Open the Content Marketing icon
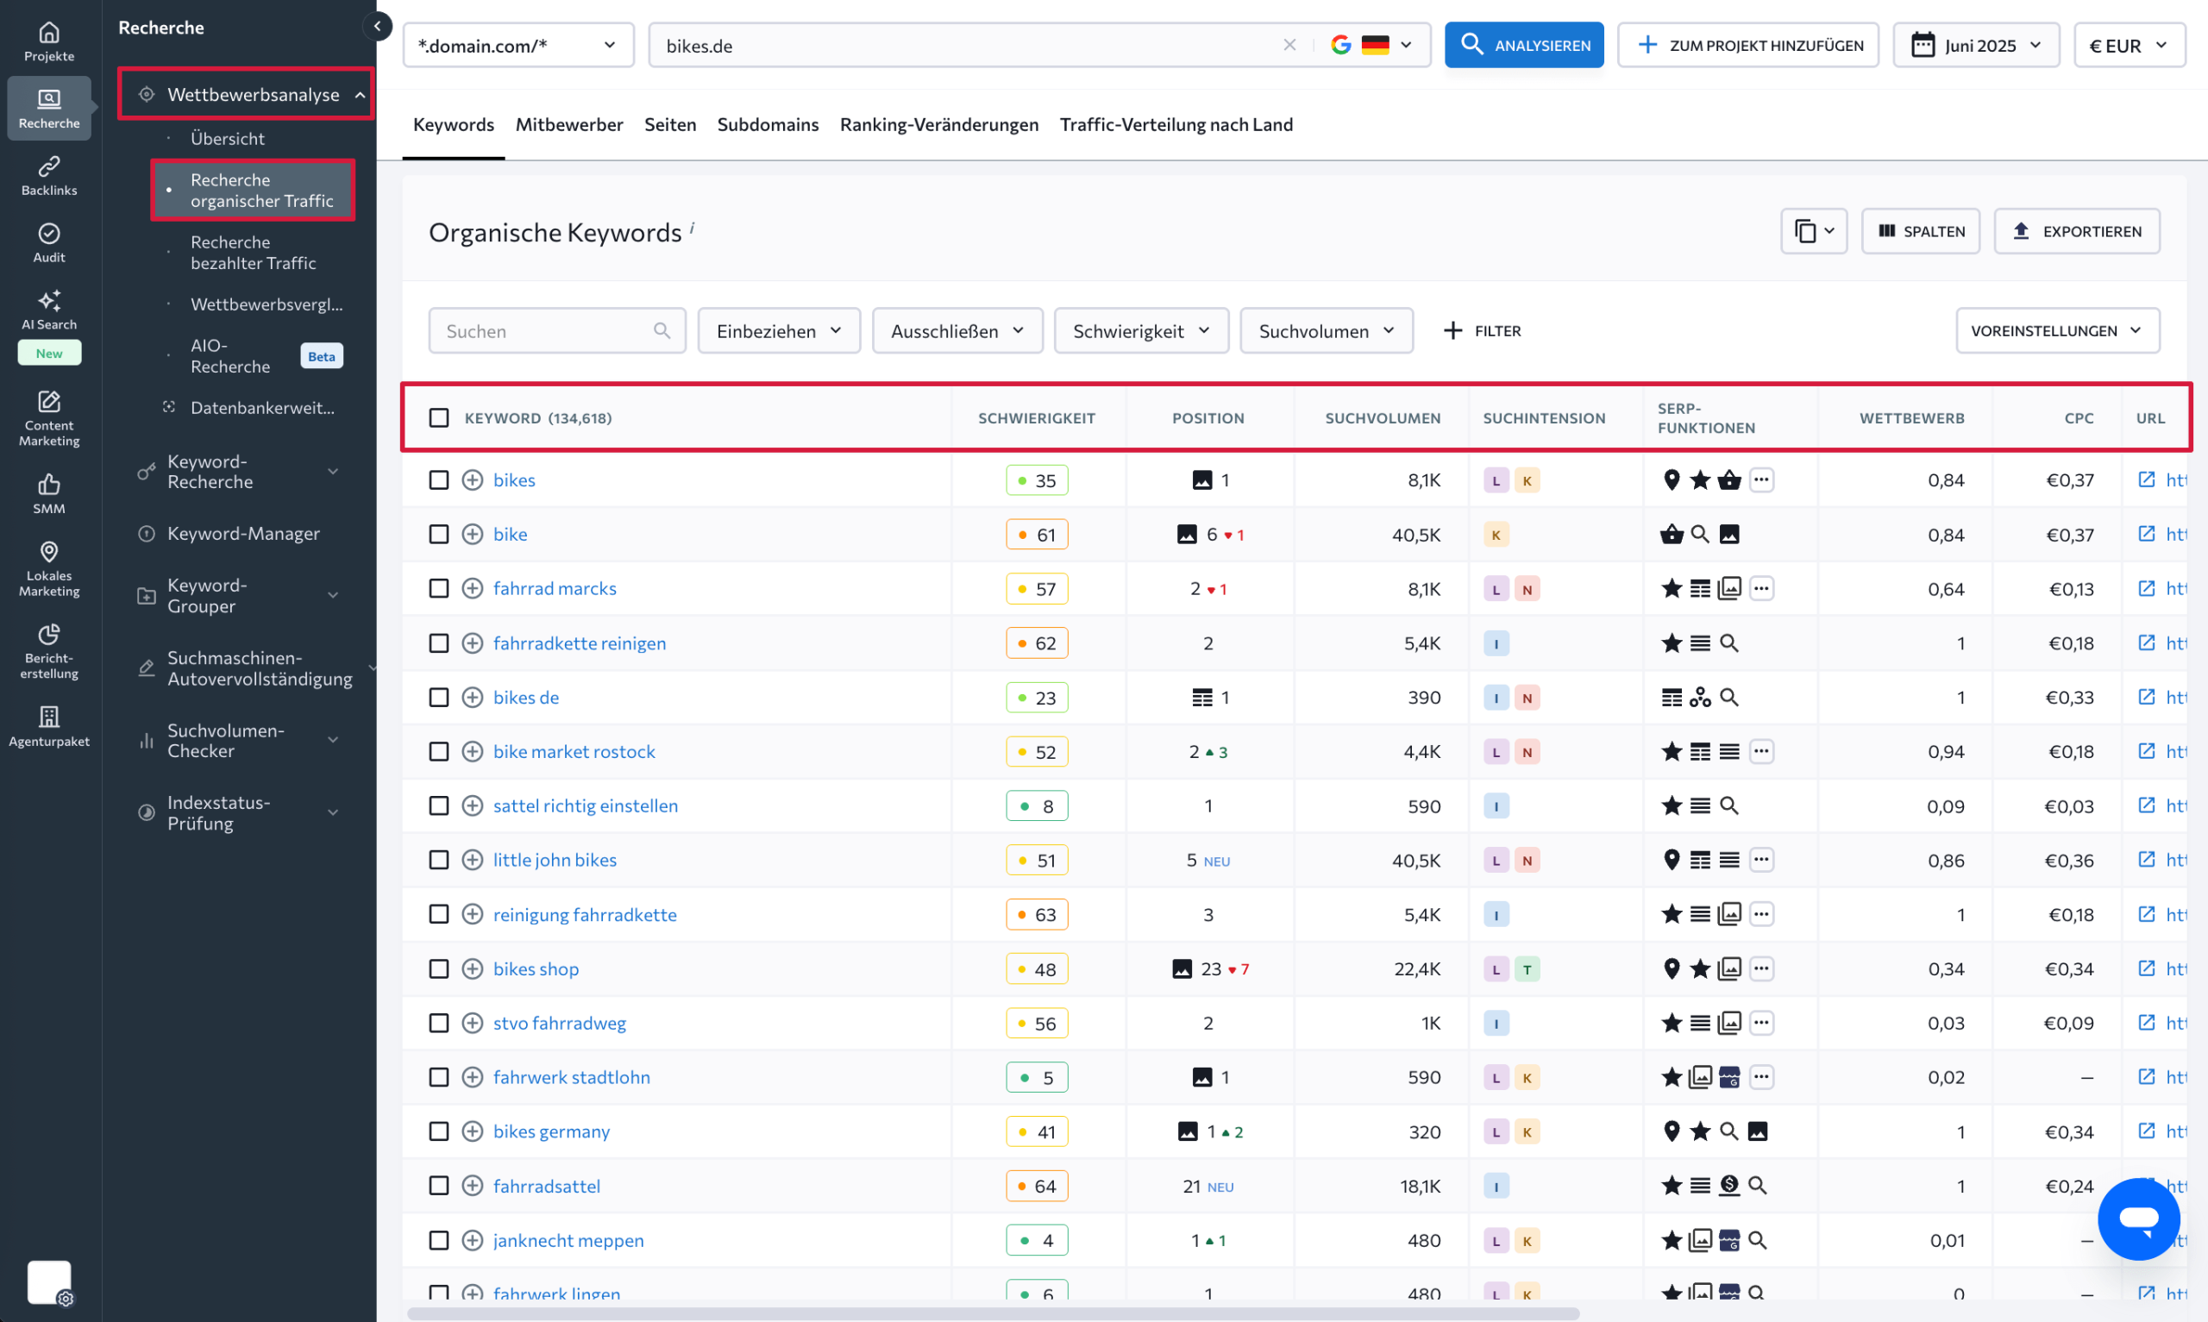The height and width of the screenshot is (1322, 2208). pos(49,401)
